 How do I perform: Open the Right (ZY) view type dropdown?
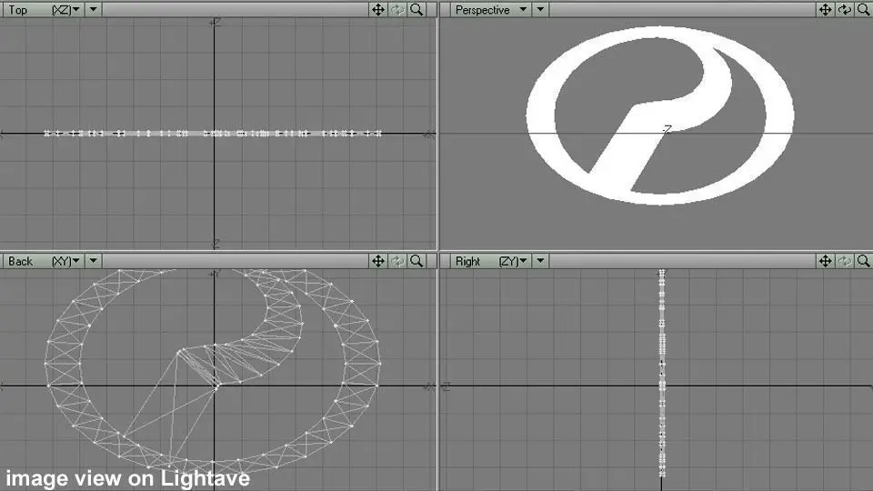coord(490,261)
